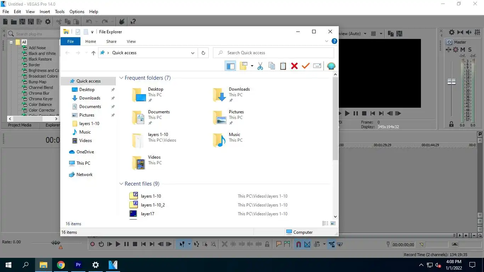Click the Refresh button beside address bar

[203, 53]
